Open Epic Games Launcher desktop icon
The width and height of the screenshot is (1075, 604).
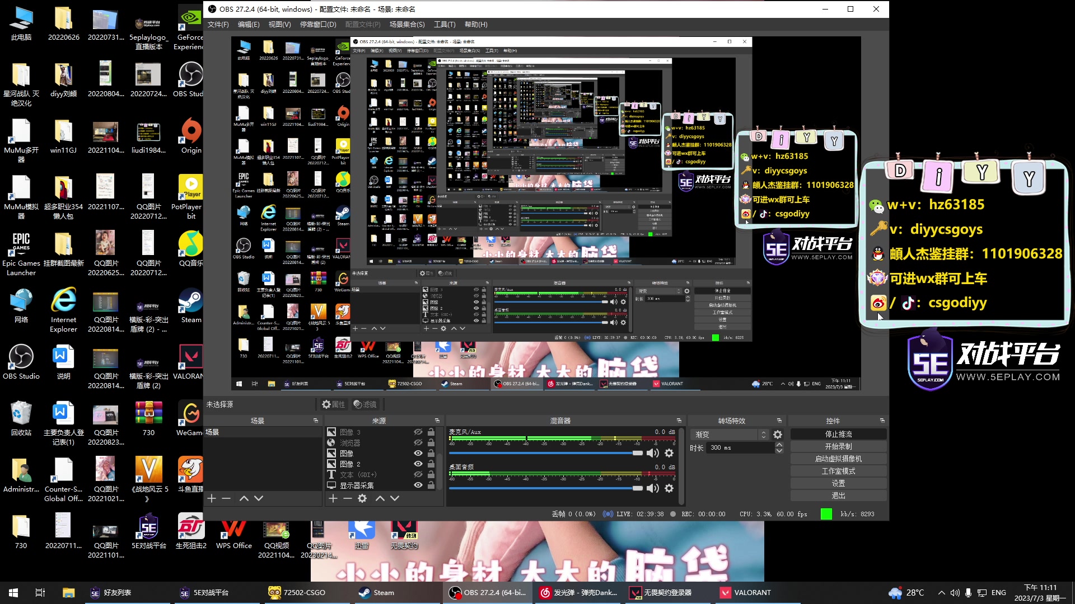pyautogui.click(x=21, y=254)
